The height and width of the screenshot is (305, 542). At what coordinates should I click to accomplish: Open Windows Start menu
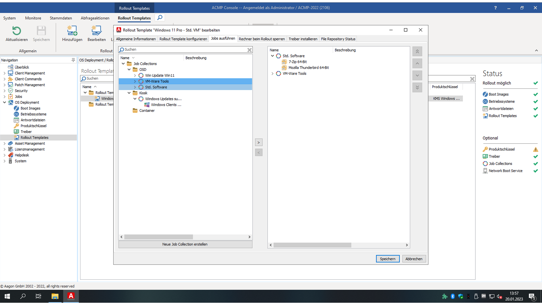(x=7, y=296)
